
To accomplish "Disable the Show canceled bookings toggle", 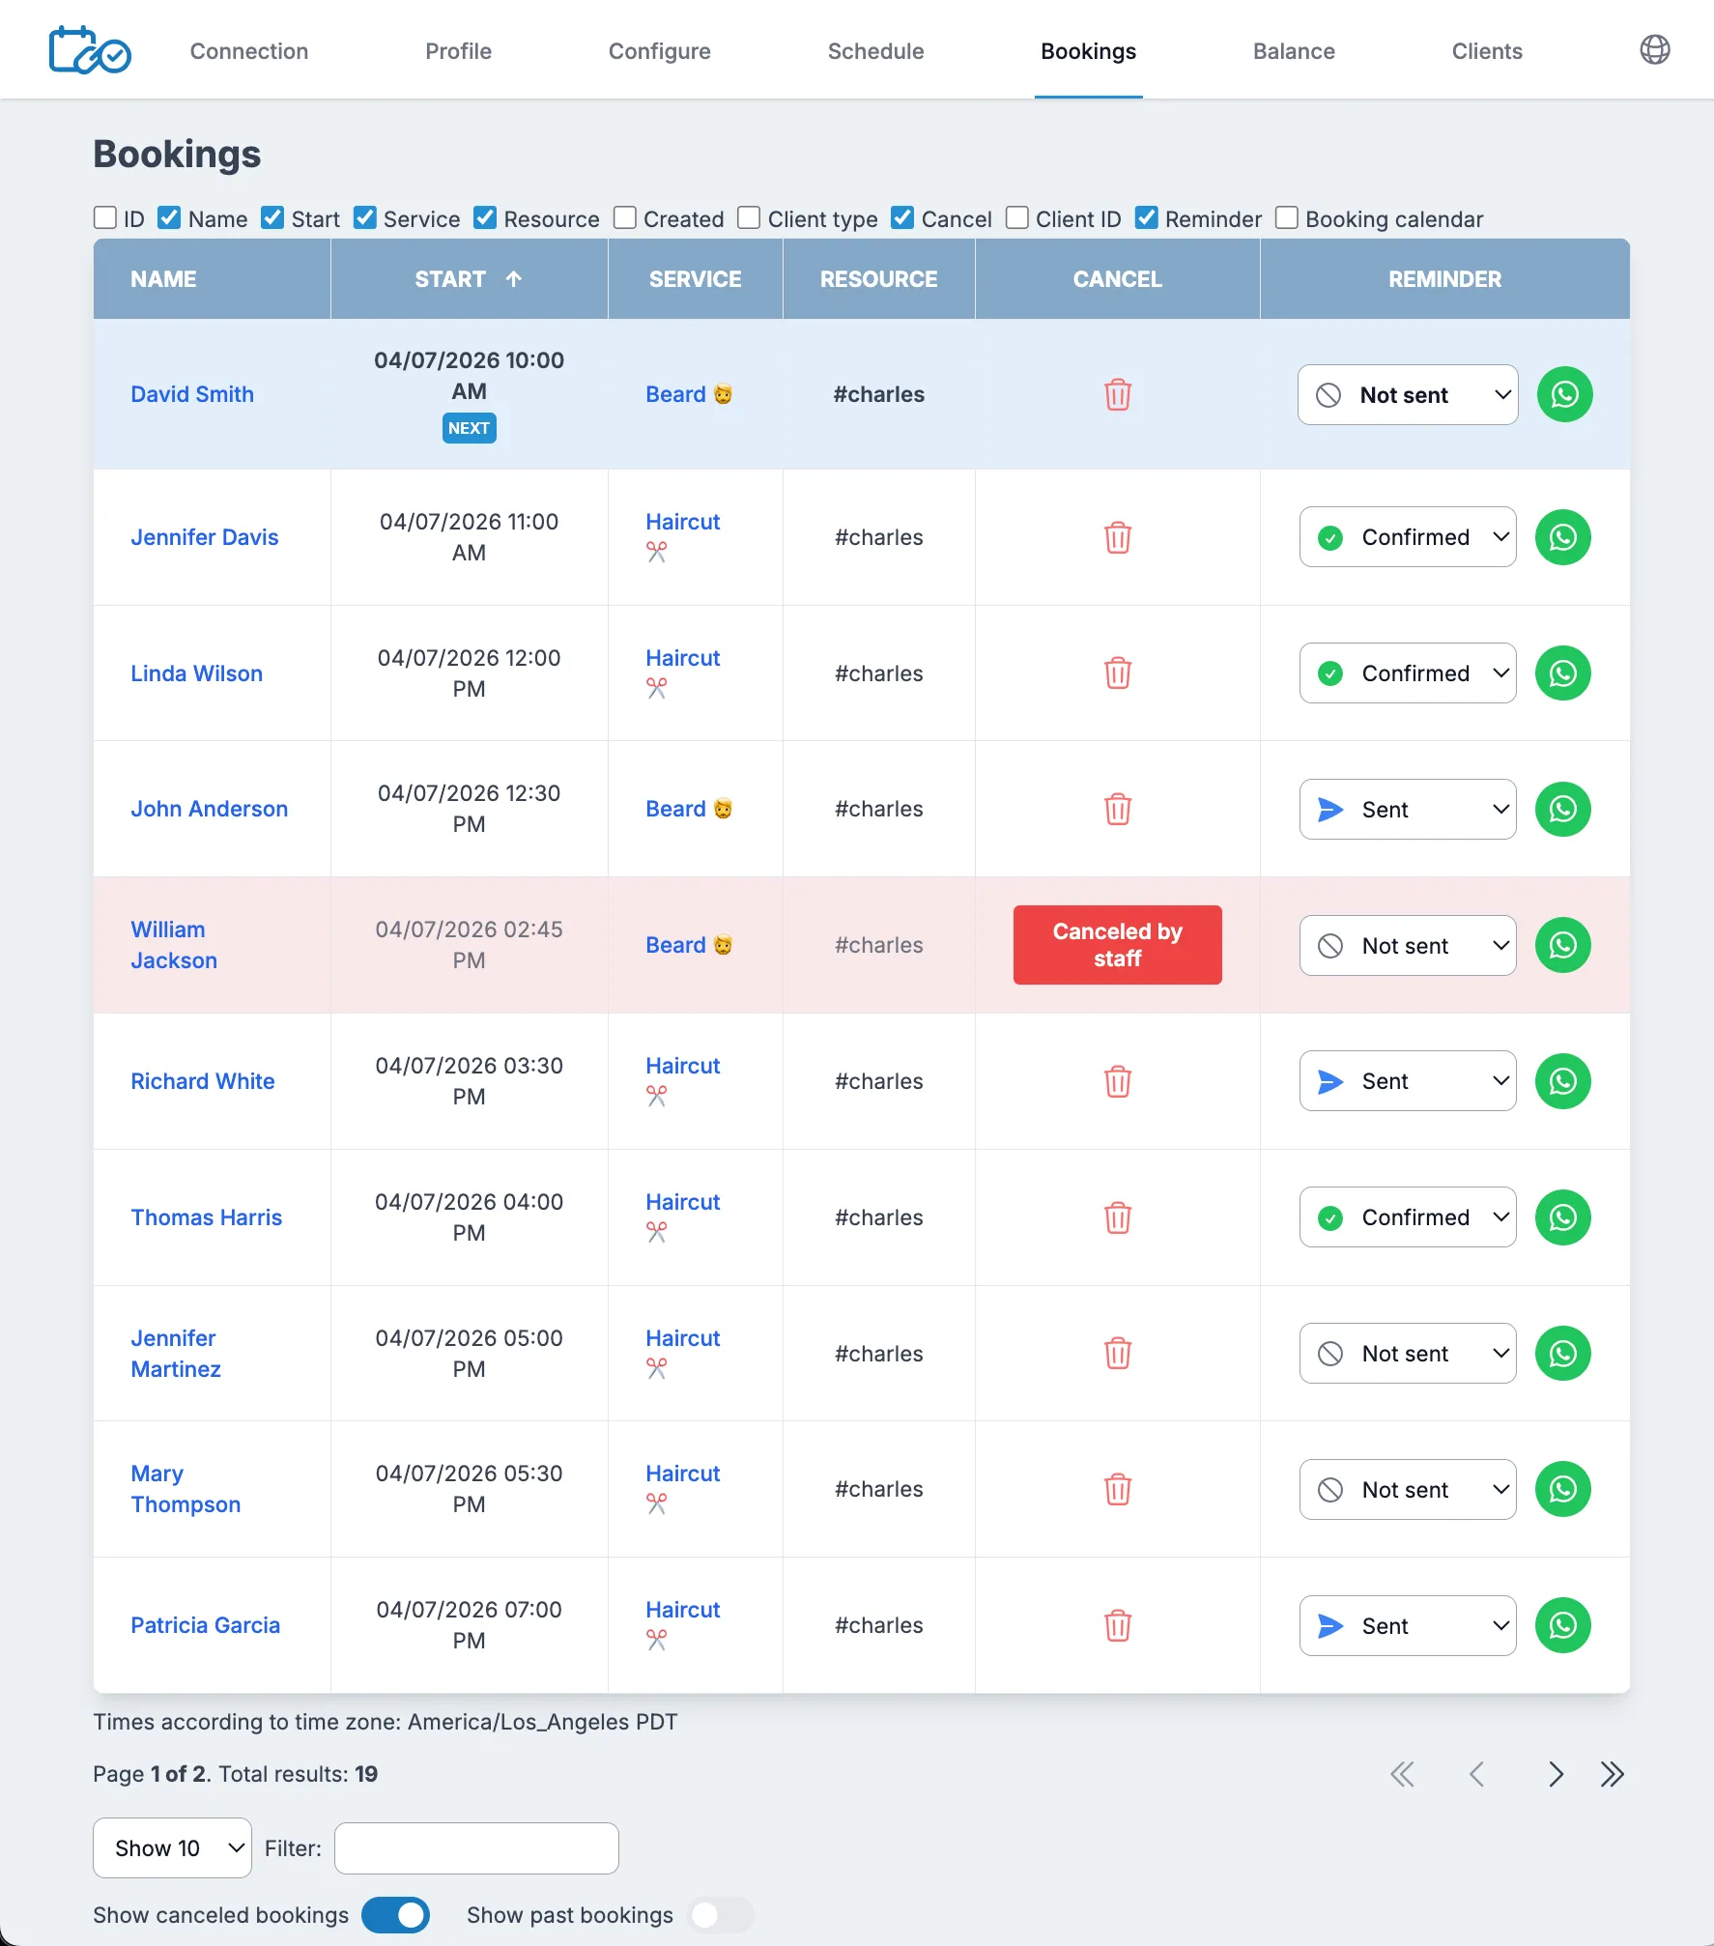I will pos(395,1915).
